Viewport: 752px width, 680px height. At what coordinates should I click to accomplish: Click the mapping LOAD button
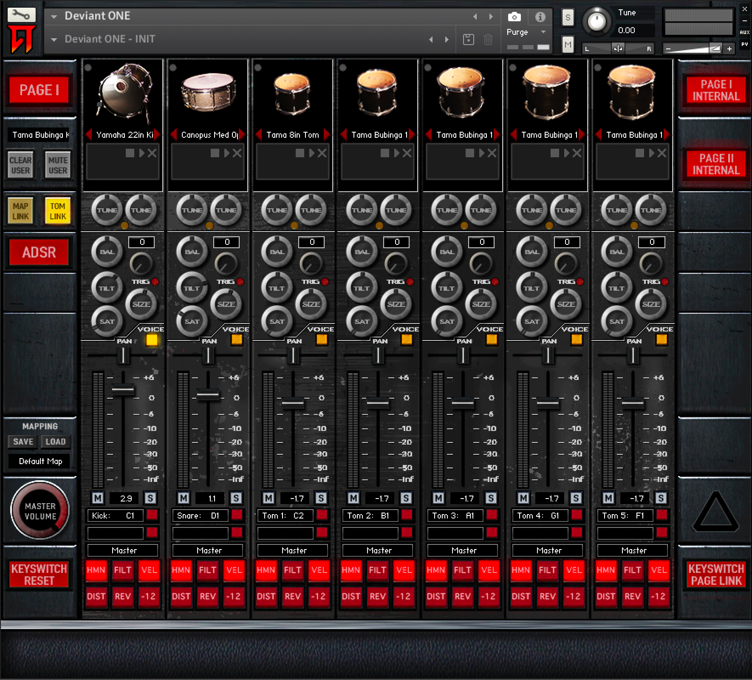pos(55,442)
